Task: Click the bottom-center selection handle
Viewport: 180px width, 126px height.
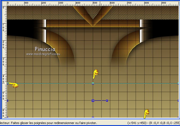Action: [93, 117]
